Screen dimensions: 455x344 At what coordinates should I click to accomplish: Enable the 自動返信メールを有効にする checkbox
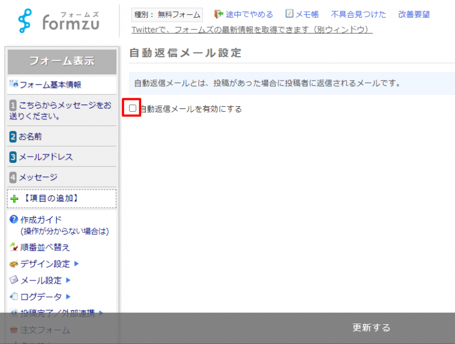pos(133,108)
